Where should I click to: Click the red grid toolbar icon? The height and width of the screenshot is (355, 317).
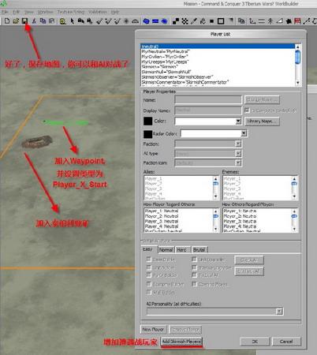tap(297, 21)
